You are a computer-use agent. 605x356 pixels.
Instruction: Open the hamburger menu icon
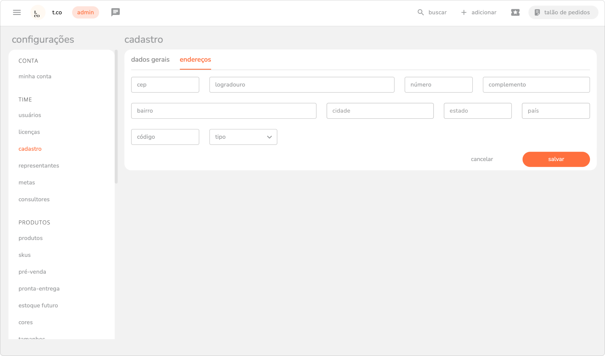click(x=17, y=12)
